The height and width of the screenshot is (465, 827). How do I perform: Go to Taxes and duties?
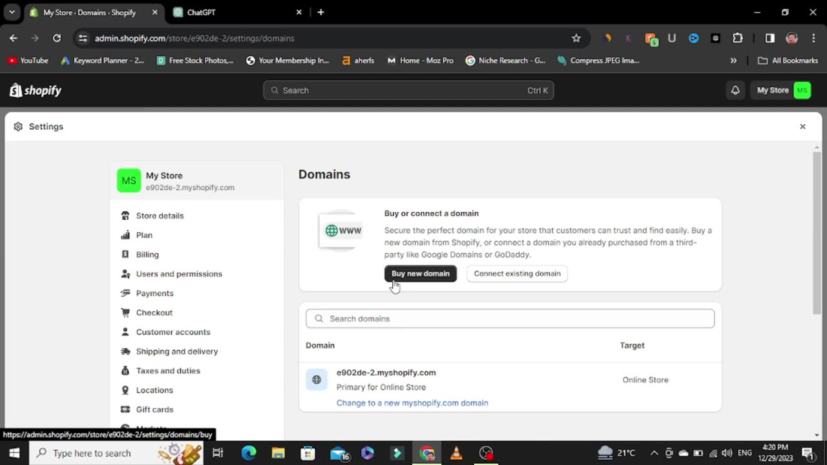(x=168, y=371)
